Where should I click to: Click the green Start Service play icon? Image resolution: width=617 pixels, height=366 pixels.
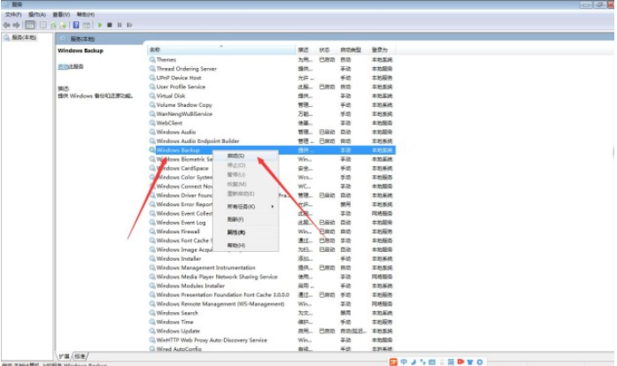(x=97, y=25)
